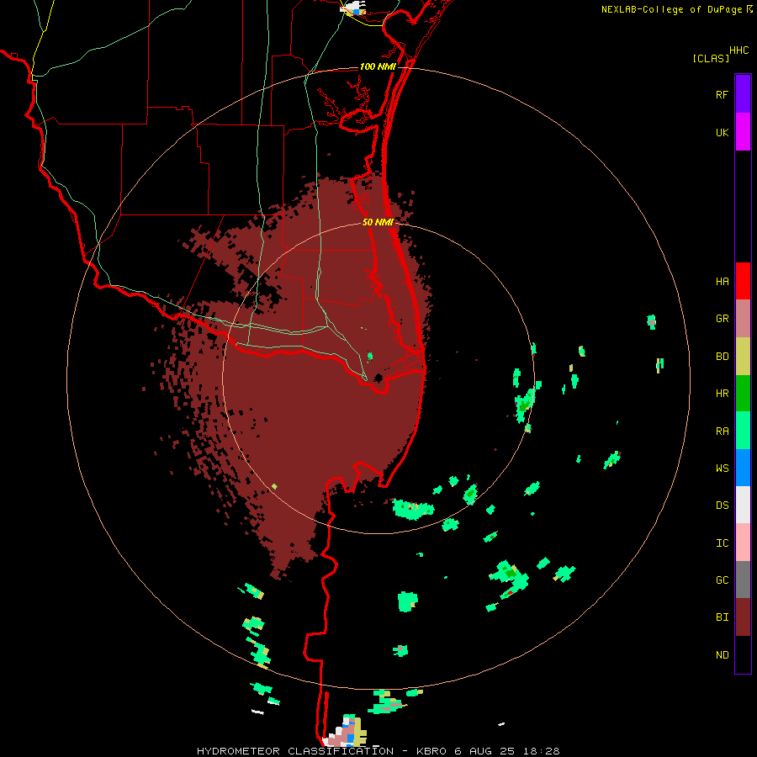Click the GC legend label
The image size is (757, 757).
click(722, 580)
